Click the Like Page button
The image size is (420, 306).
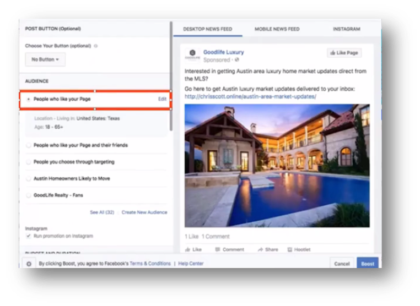coord(344,53)
